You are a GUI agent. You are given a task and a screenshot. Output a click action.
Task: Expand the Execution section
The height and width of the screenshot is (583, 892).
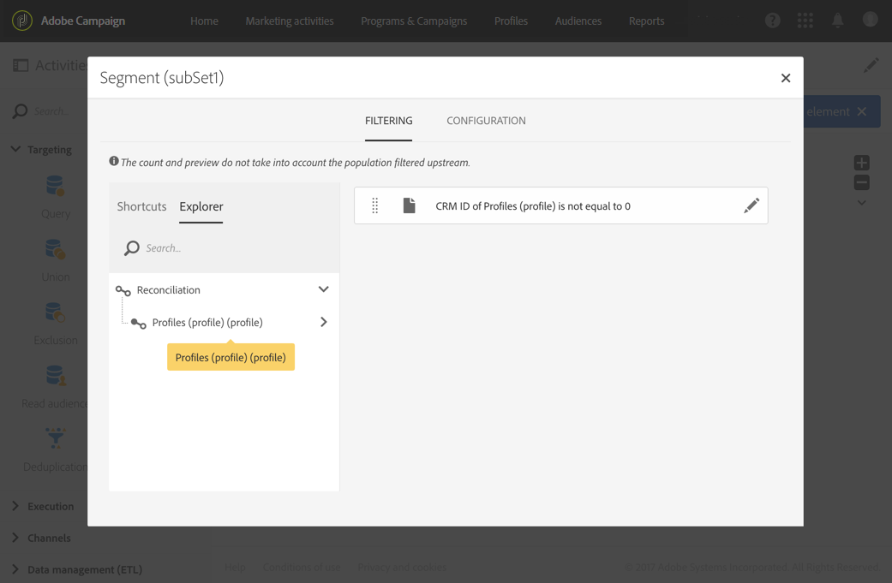click(x=50, y=506)
